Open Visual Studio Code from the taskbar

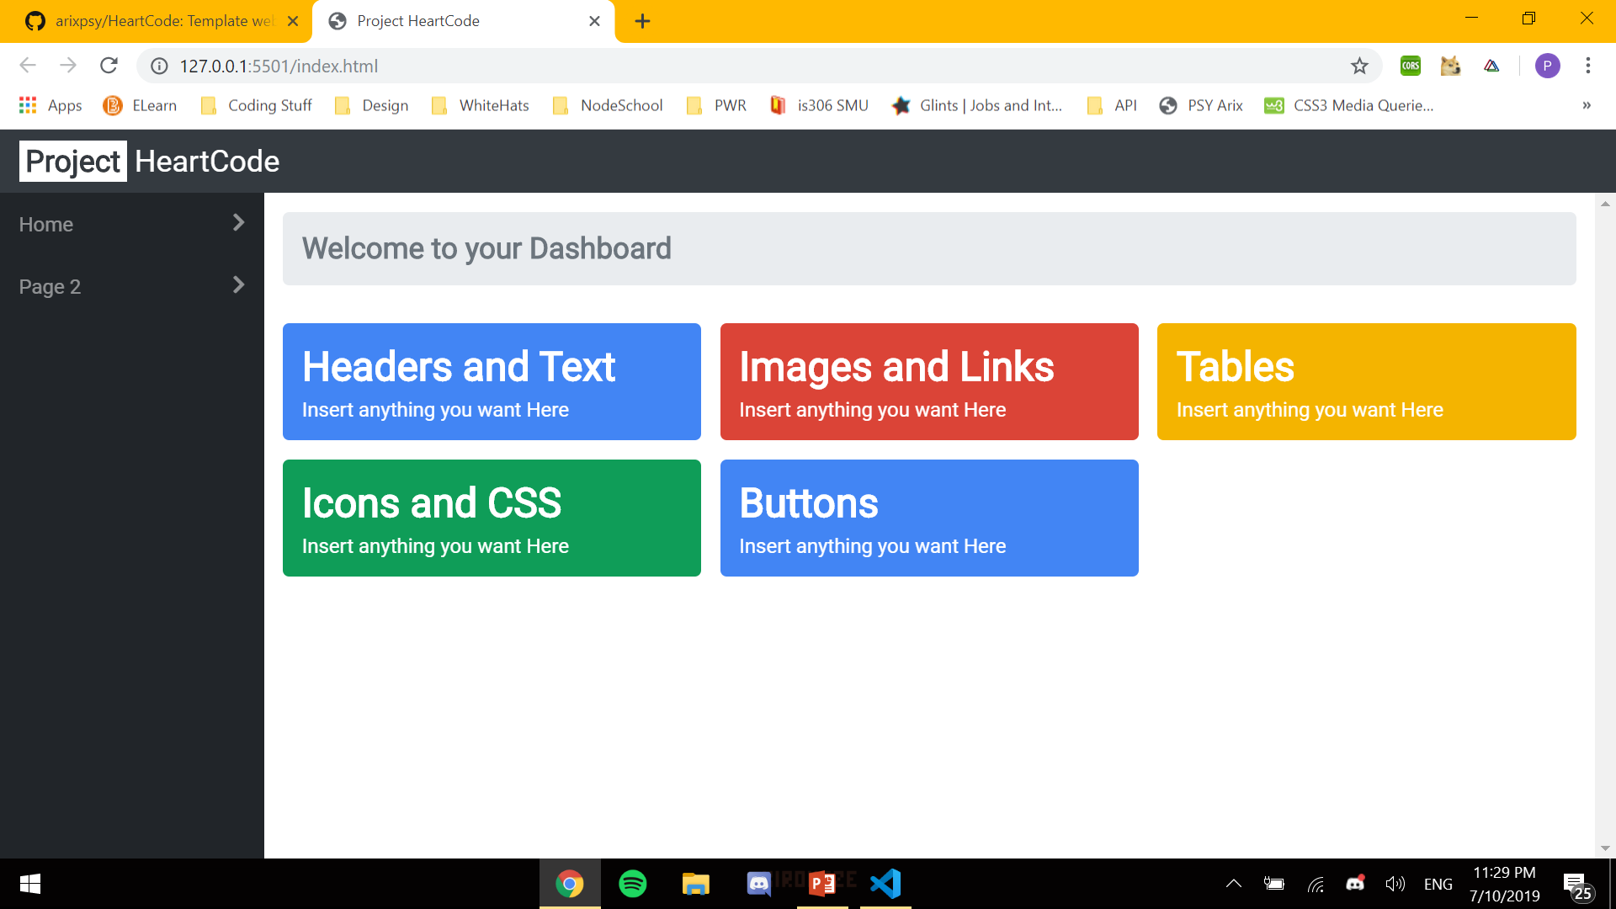click(885, 884)
